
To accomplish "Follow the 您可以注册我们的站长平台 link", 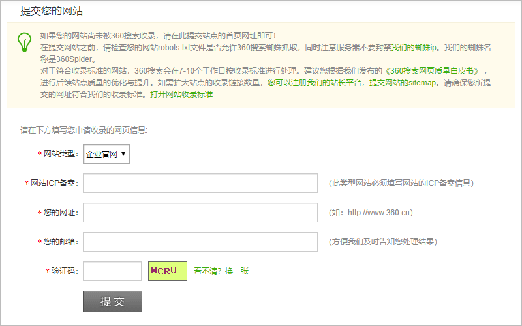I will pyautogui.click(x=315, y=83).
